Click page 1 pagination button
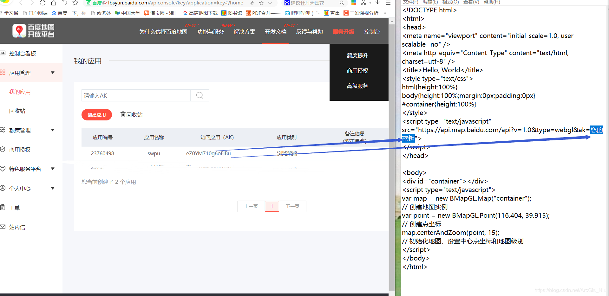 click(272, 206)
